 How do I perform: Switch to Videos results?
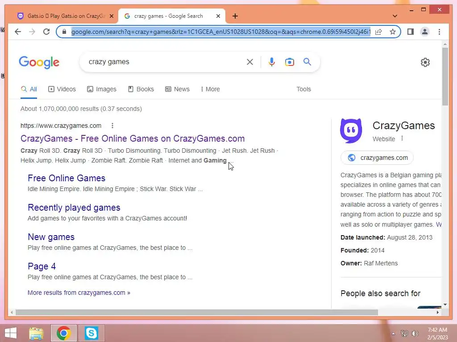point(62,89)
